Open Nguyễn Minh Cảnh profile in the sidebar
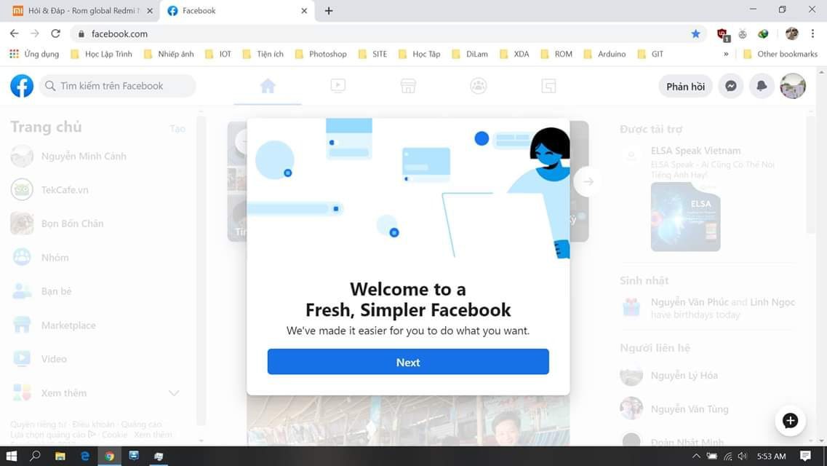This screenshot has width=827, height=466. tap(68, 157)
